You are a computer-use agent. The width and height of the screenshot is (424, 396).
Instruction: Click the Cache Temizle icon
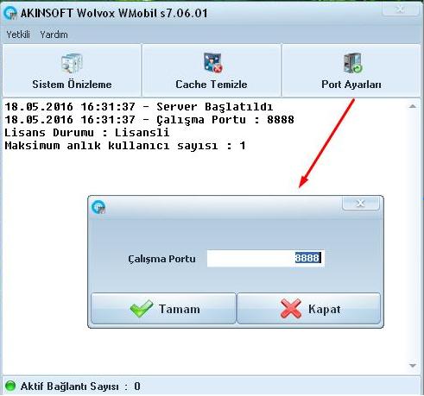click(x=212, y=63)
